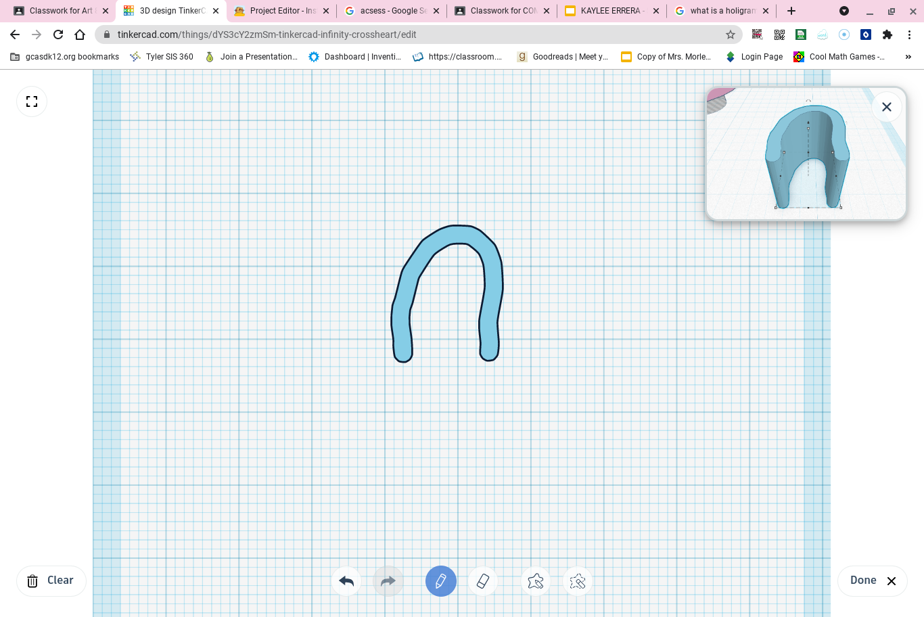Open Dashboard Inventi bookmark
Viewport: 924px width, 617px height.
click(355, 57)
